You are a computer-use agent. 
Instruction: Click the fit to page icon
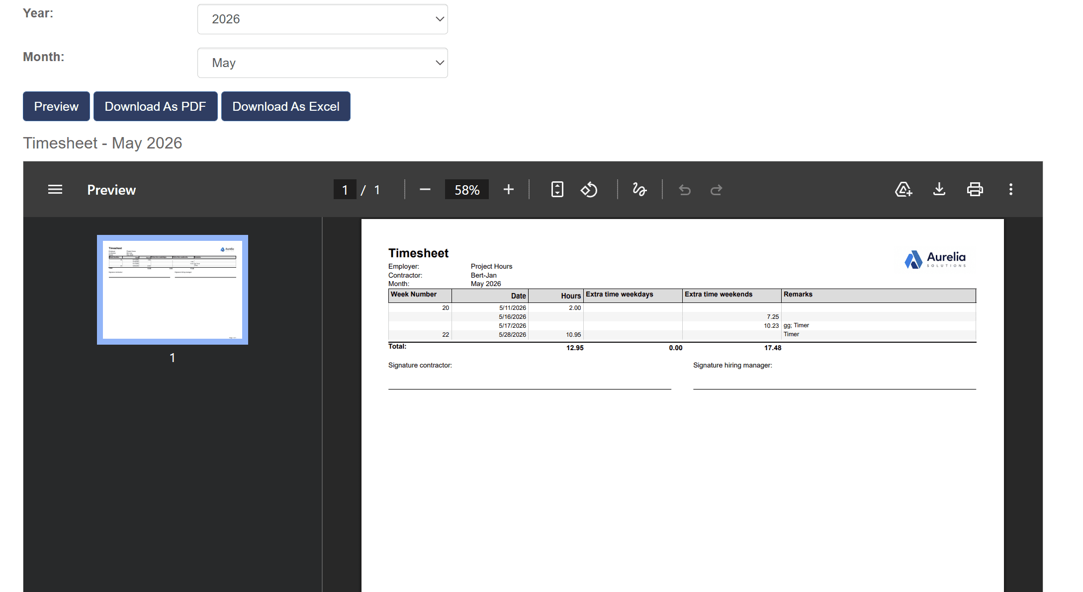click(557, 190)
